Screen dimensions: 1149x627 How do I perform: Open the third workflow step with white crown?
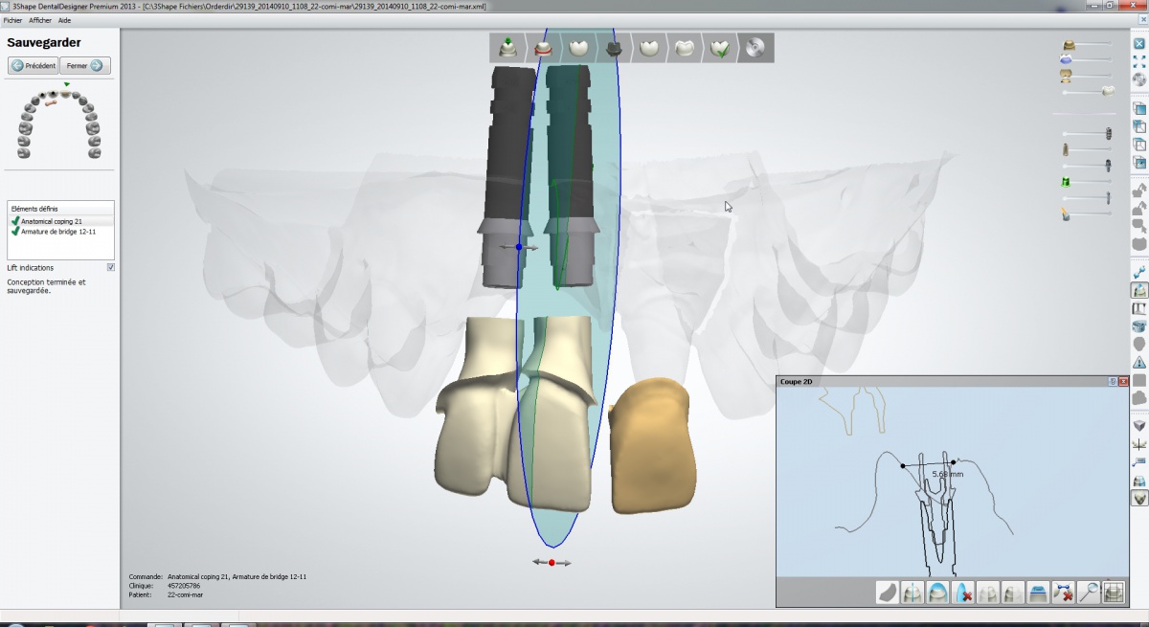(578, 48)
